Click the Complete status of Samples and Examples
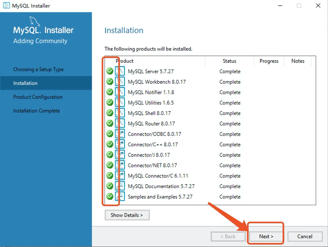The height and width of the screenshot is (247, 328). (x=230, y=197)
